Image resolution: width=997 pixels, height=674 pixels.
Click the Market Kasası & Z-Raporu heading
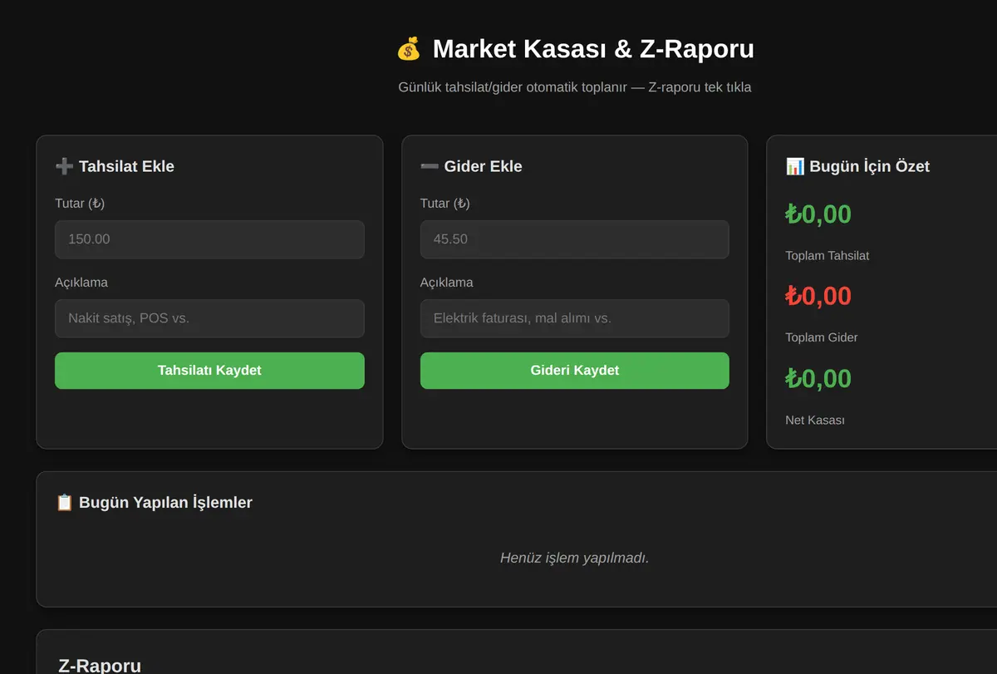pyautogui.click(x=593, y=49)
